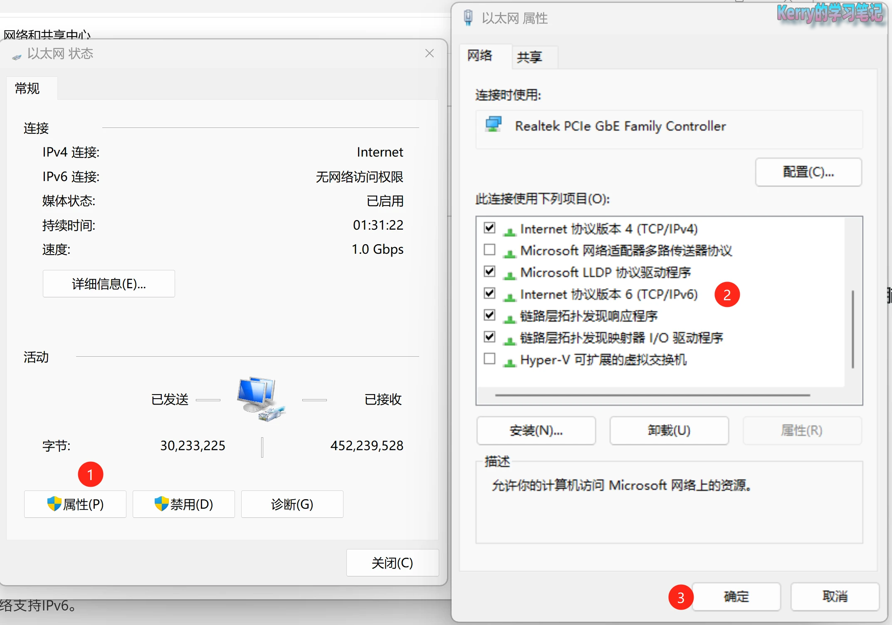
Task: Click the TCP/IPv4 protocol icon
Action: click(x=509, y=231)
